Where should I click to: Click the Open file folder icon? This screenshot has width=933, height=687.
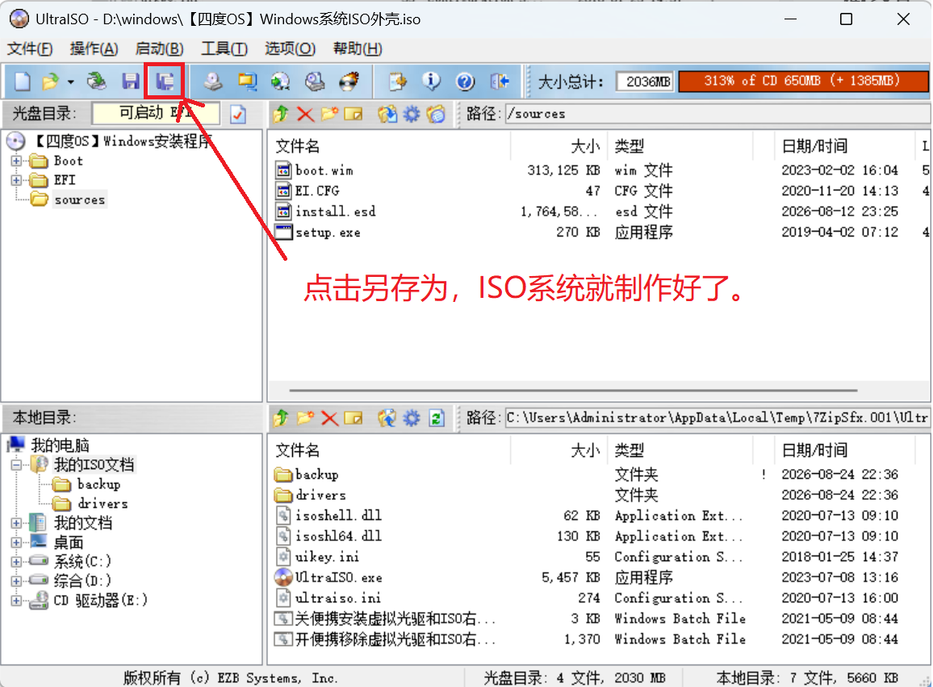(x=51, y=81)
